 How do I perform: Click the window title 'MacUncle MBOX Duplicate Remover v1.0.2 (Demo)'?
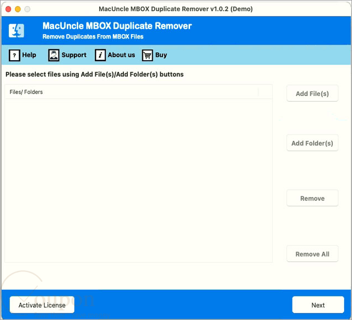coord(176,9)
